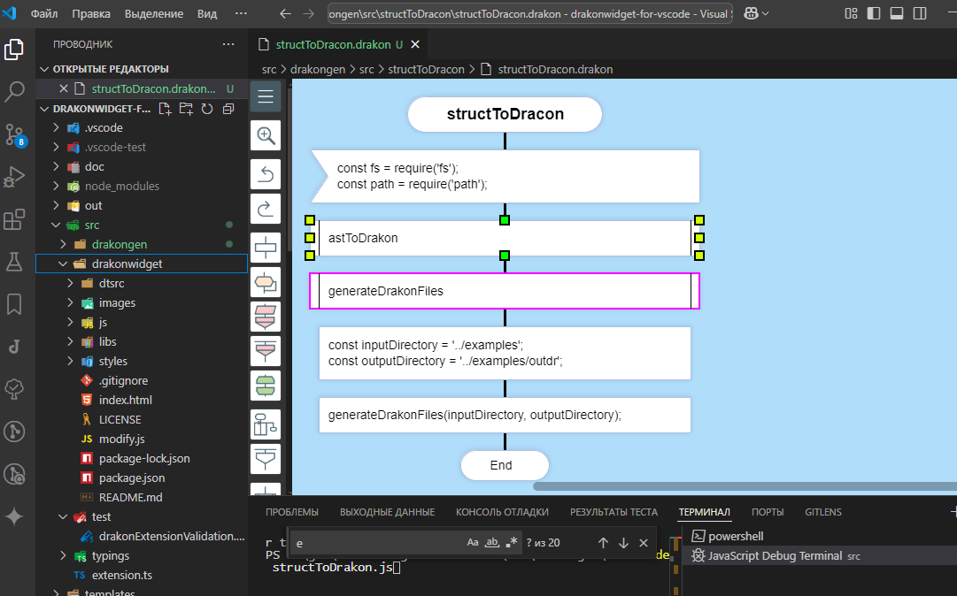Open the Testing flask icon in activity bar

[x=14, y=262]
